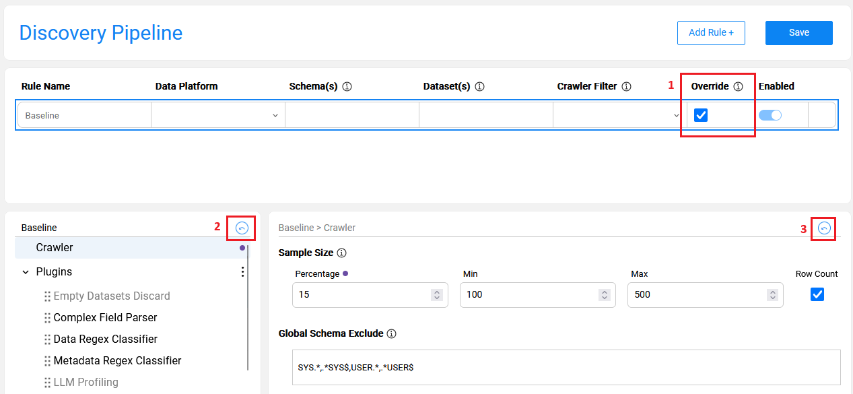This screenshot has width=853, height=394.
Task: Select the Data Regex Classifier plugin
Action: click(x=105, y=339)
